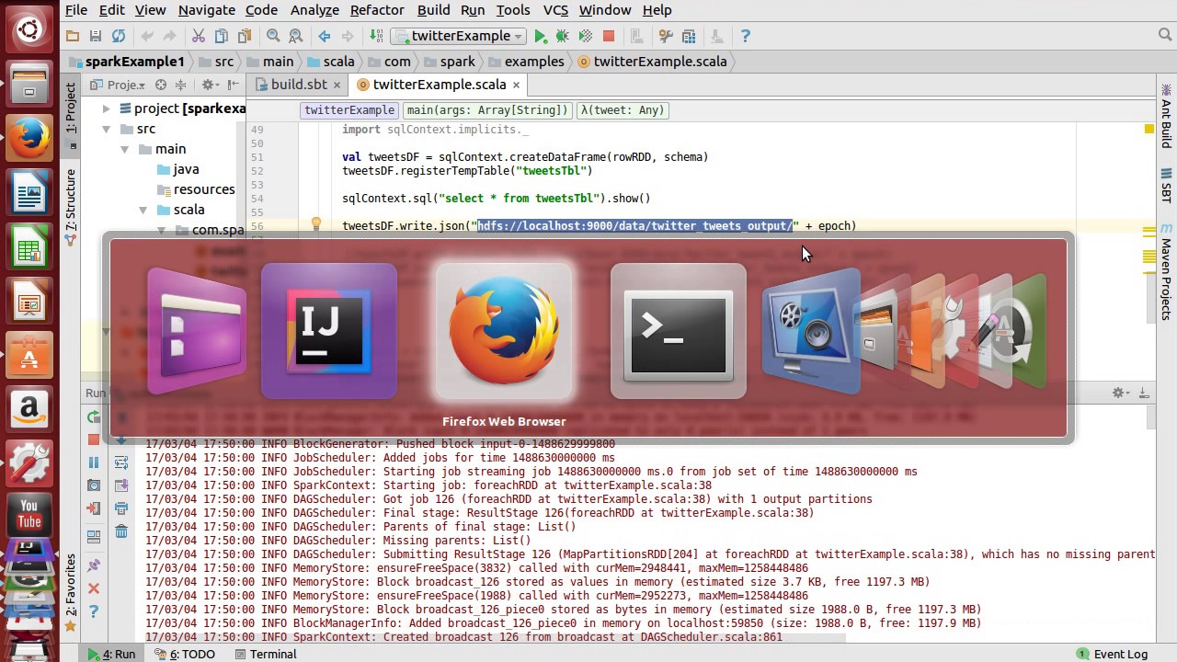Select the java folder in the tree
Viewport: 1177px width, 662px height.
tap(177, 169)
